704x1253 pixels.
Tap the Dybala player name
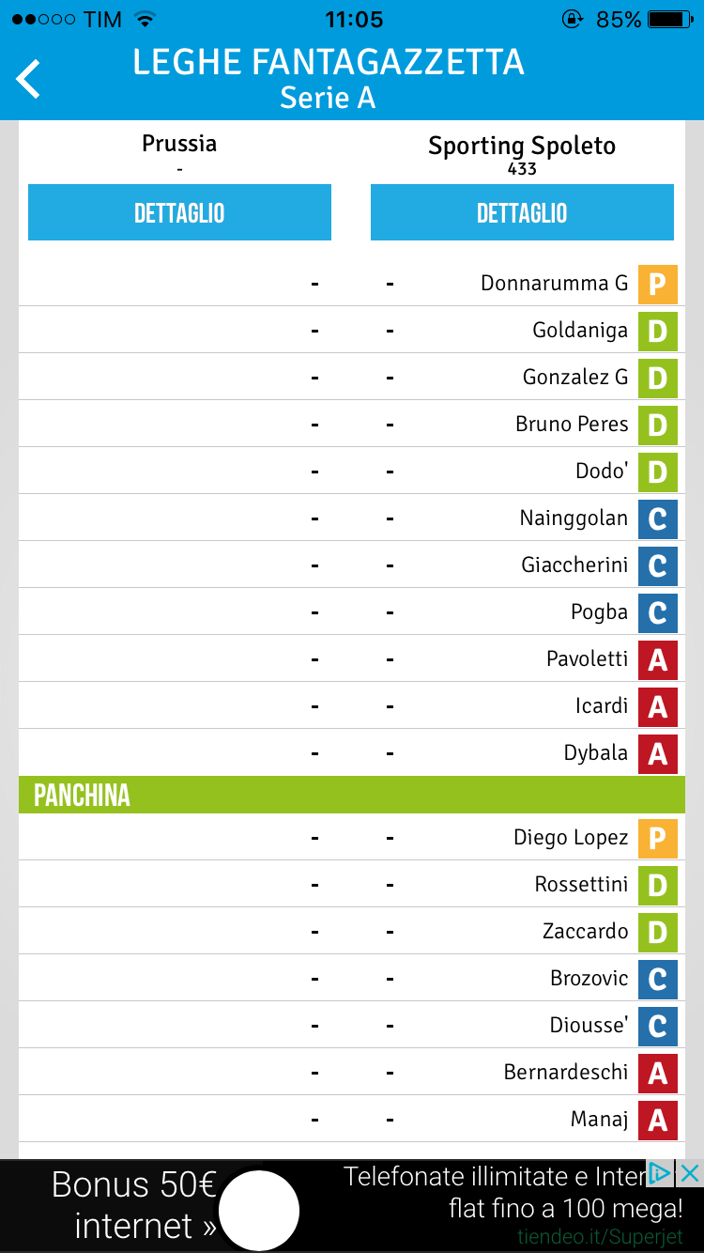tap(595, 753)
